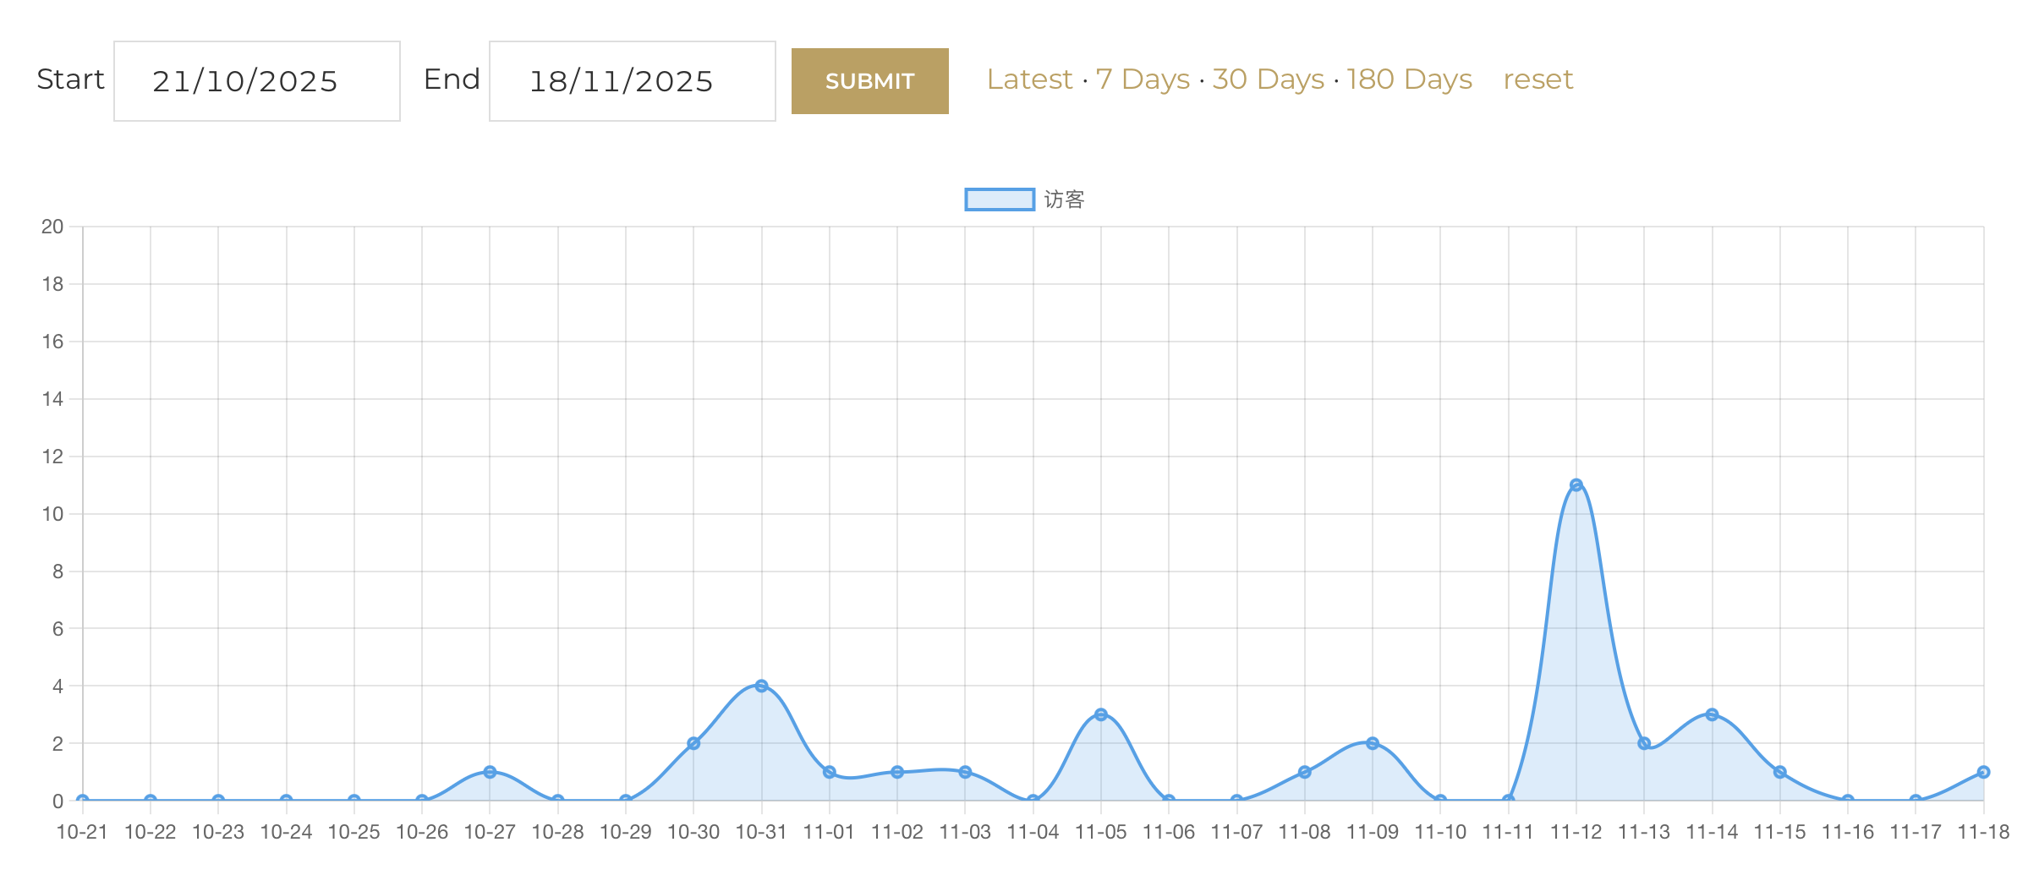Select the data point on 10-27
Screen dimensions: 2028x886
490,772
